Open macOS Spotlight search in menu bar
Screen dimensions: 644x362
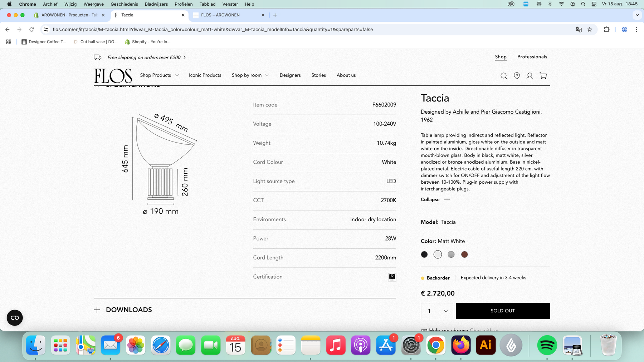(x=583, y=4)
